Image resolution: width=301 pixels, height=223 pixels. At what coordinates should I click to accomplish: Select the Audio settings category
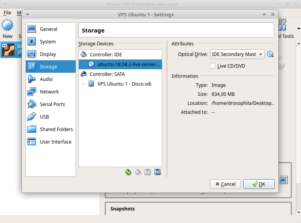(46, 79)
